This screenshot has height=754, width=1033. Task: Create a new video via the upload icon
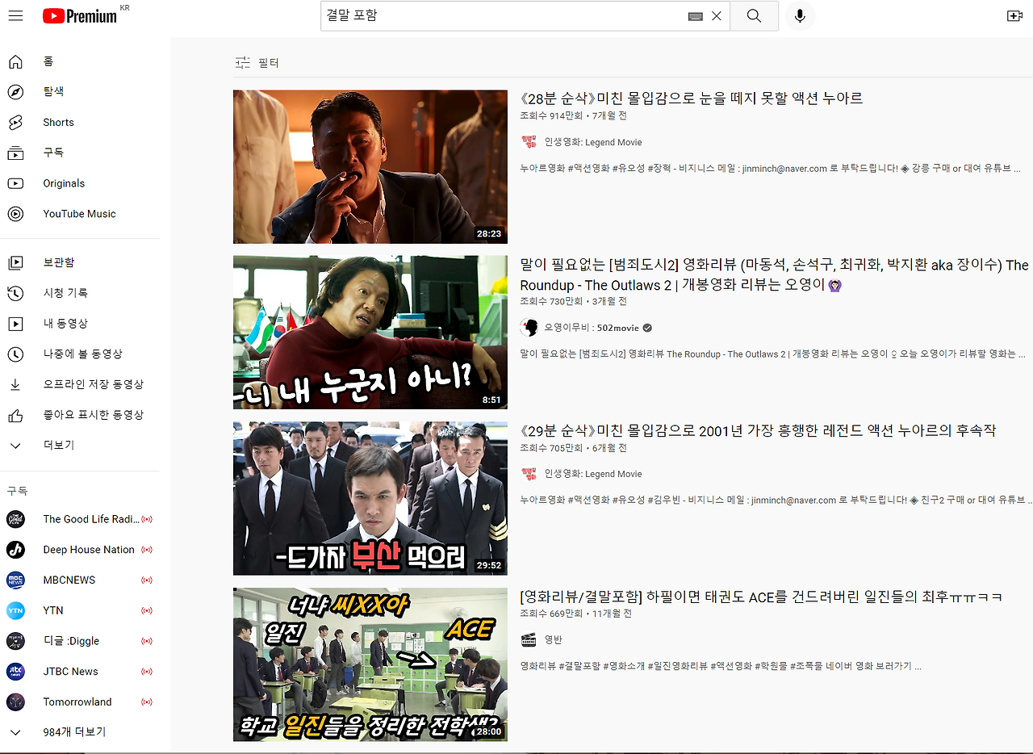click(1014, 15)
